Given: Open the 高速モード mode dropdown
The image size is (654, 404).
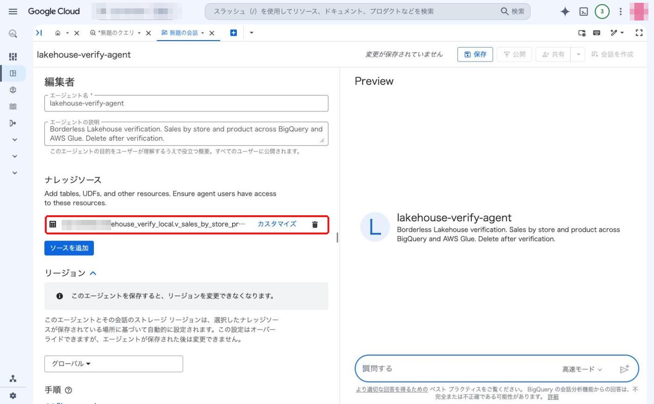Looking at the screenshot, I should 582,369.
